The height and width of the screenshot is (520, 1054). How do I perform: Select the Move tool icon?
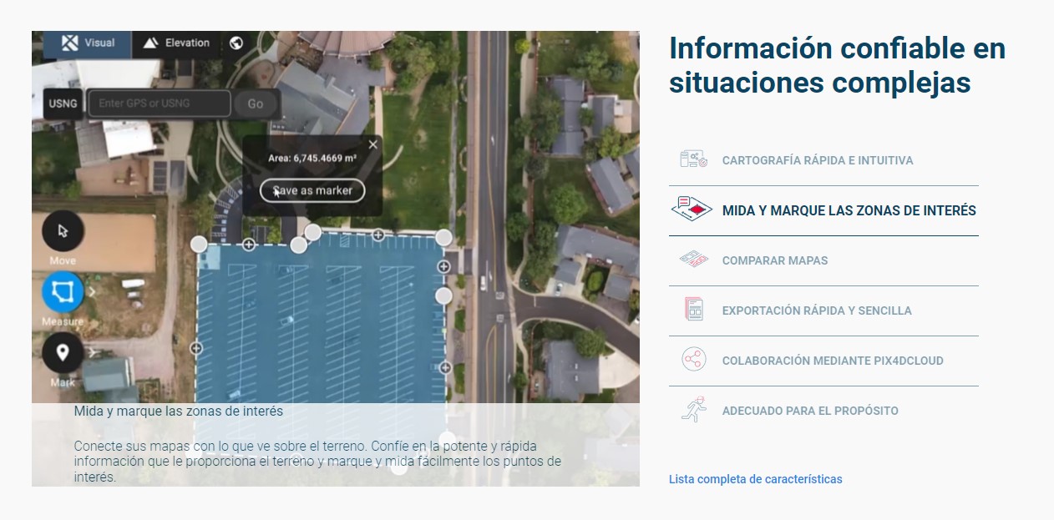[63, 231]
